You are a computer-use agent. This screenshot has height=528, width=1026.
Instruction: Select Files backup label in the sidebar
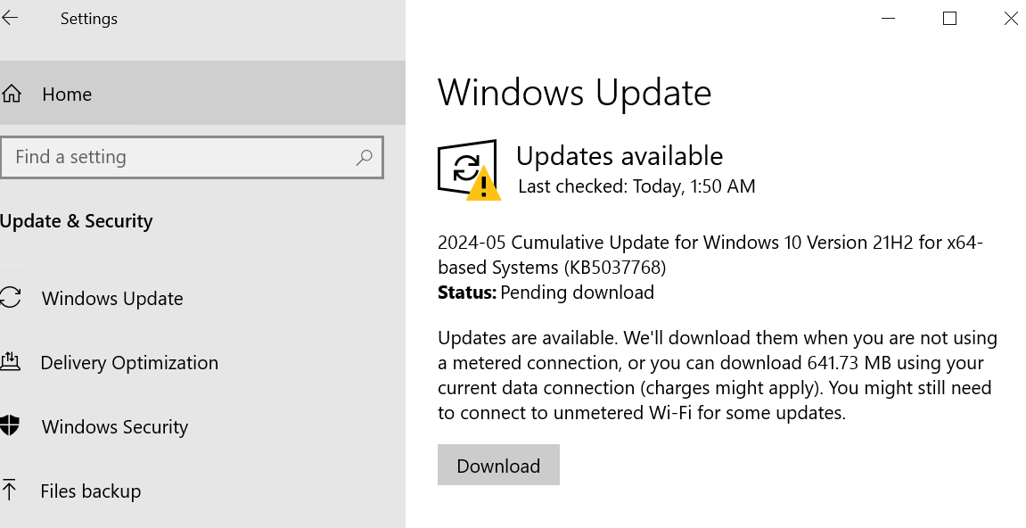(x=91, y=491)
